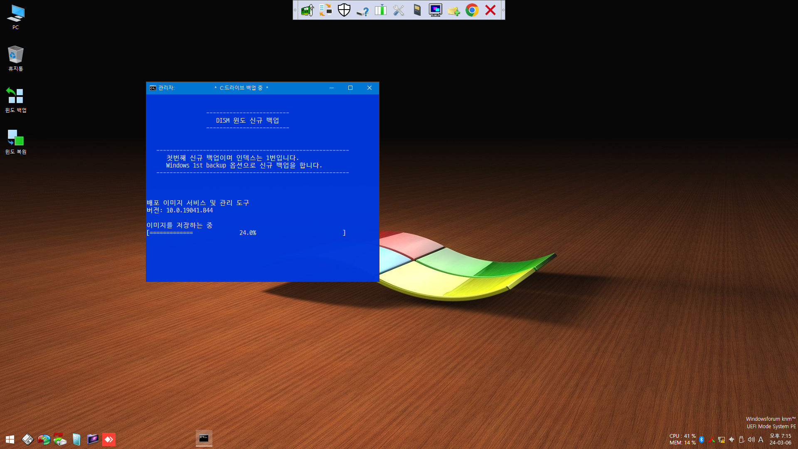Launch Chrome from the top dock
Screen dimensions: 798x449
tap(472, 10)
